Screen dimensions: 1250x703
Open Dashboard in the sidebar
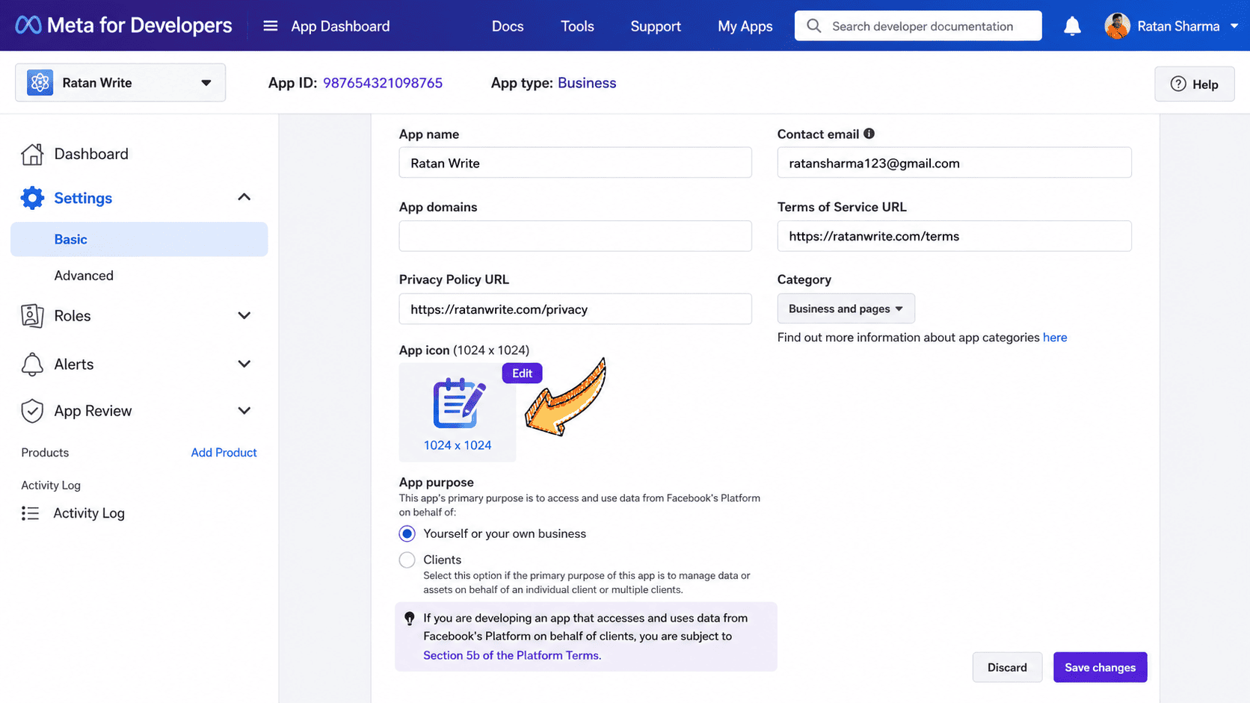(x=91, y=154)
